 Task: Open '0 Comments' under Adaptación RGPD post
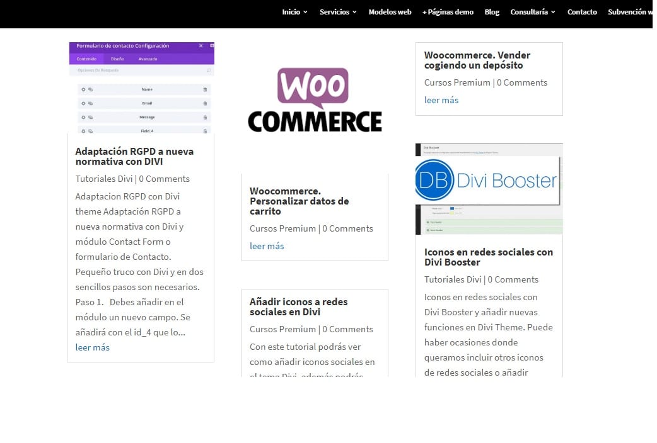coord(164,179)
